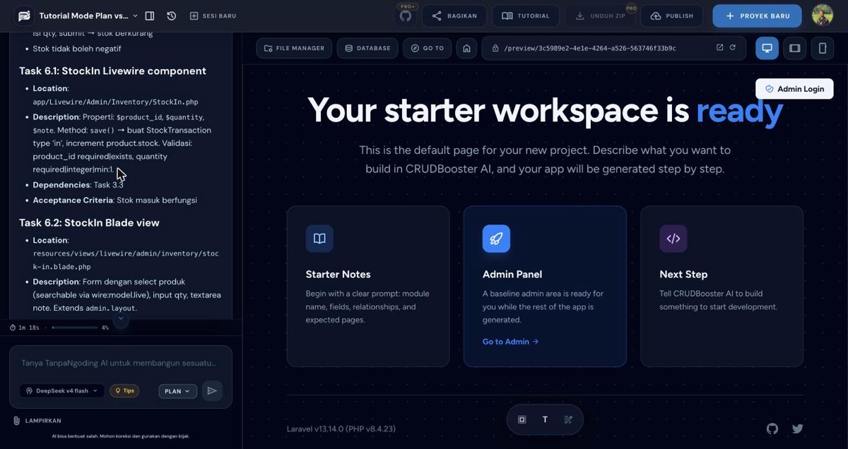The height and width of the screenshot is (449, 848).
Task: Open the 'Tutorial Mode Plan vs…' session dropdown
Action: click(x=88, y=16)
